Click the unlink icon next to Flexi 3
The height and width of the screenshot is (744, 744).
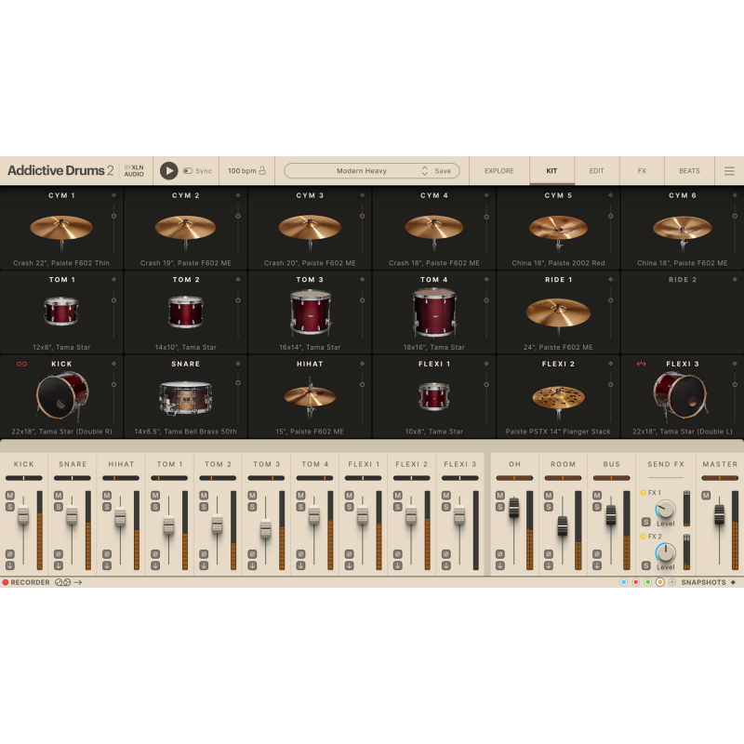point(640,365)
